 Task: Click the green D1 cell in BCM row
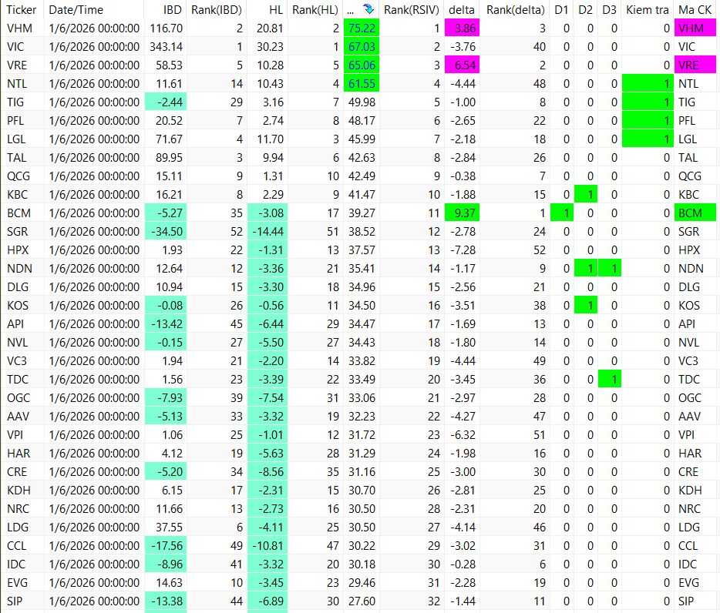tap(562, 213)
